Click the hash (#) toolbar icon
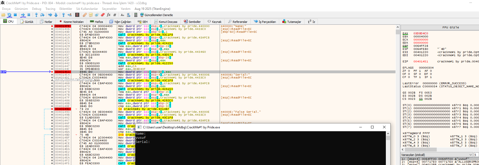Screen dimensions: 479x165 click(x=115, y=15)
